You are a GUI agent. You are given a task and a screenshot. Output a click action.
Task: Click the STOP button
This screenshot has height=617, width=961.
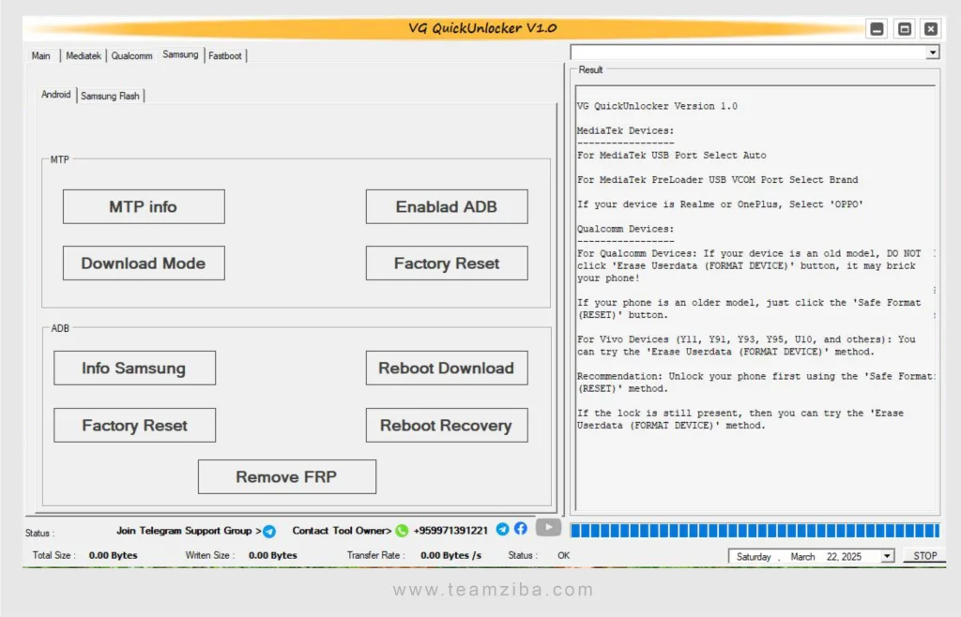924,556
